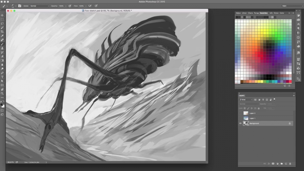
Task: Pick the Eyedropper tool
Action: click(2, 36)
